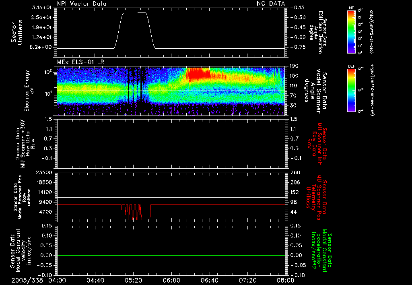Image resolution: width=412 pixels, height=285 pixels.
Task: Click the 2.5e+01 sector tick value
Action: pos(42,17)
